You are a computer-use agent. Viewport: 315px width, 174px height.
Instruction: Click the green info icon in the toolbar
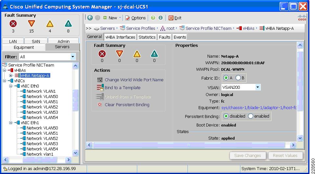(160, 18)
